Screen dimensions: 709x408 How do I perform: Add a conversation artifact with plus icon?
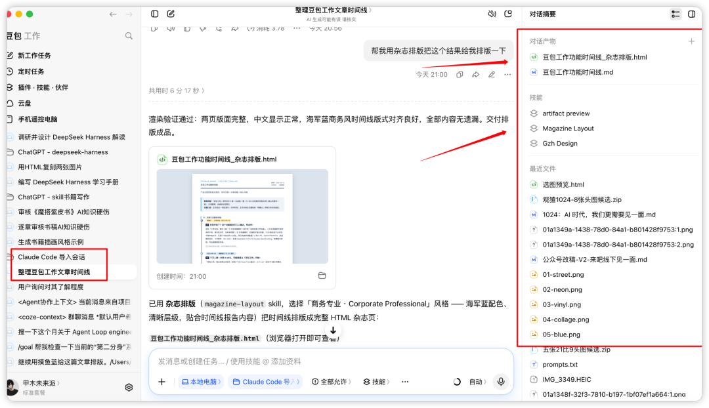[691, 41]
